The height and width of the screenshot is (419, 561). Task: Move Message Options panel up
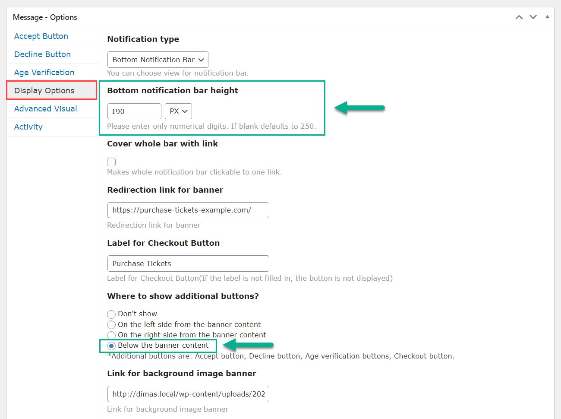click(519, 17)
